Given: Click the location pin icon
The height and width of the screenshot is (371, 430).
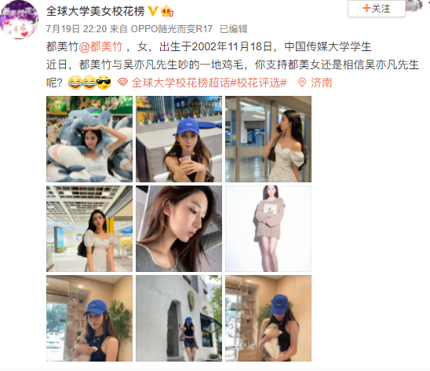Looking at the screenshot, I should click(x=302, y=83).
